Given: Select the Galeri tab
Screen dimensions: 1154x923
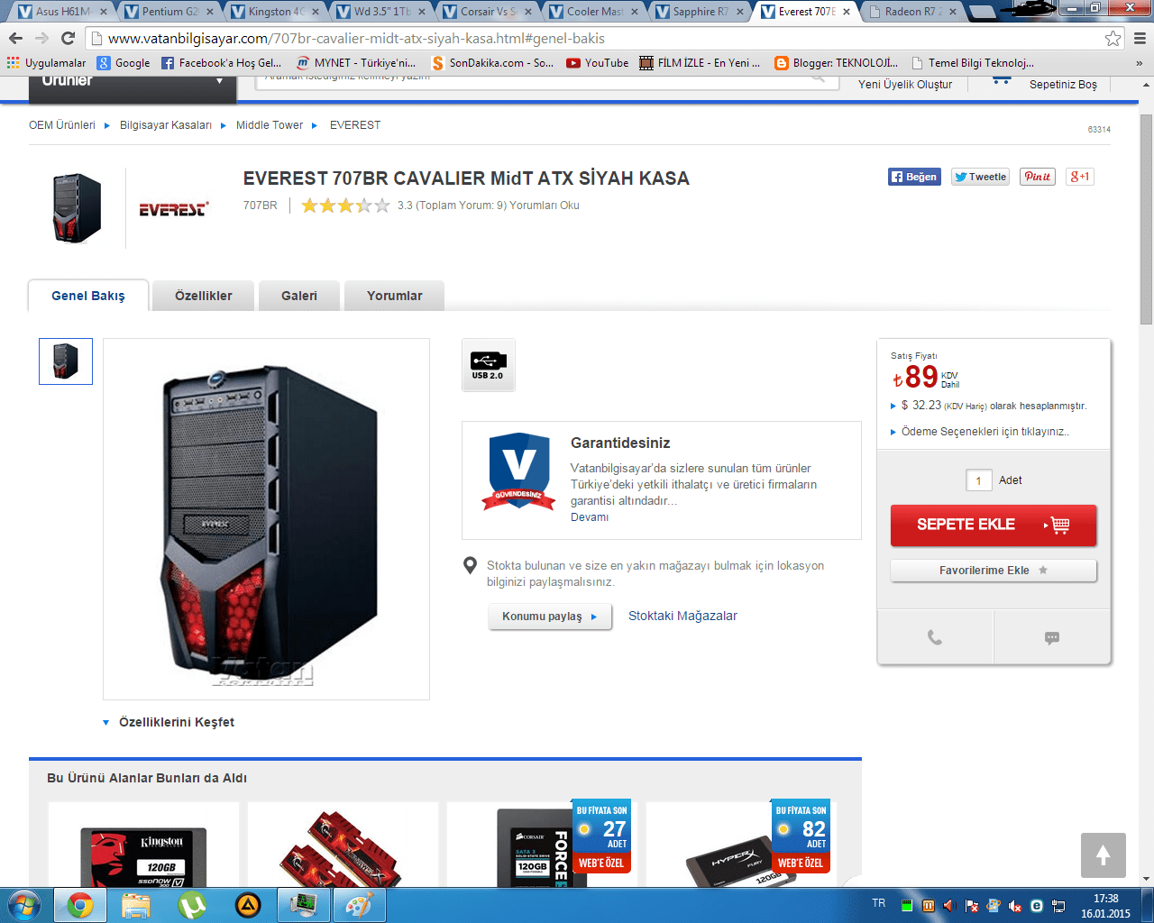Looking at the screenshot, I should pos(299,296).
